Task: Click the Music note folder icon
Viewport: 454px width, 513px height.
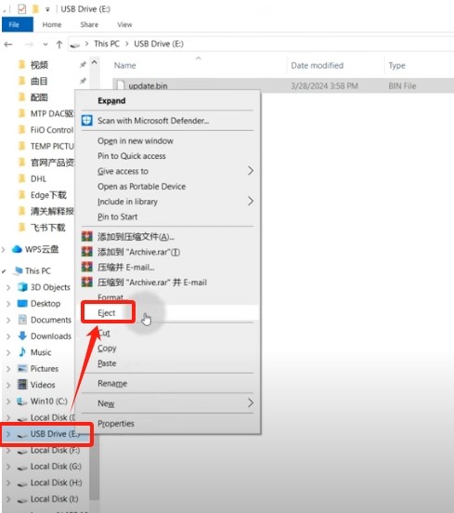Action: (22, 352)
